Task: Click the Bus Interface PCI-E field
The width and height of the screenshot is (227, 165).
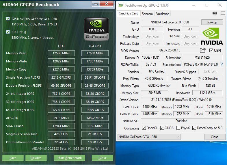Action: point(201,64)
